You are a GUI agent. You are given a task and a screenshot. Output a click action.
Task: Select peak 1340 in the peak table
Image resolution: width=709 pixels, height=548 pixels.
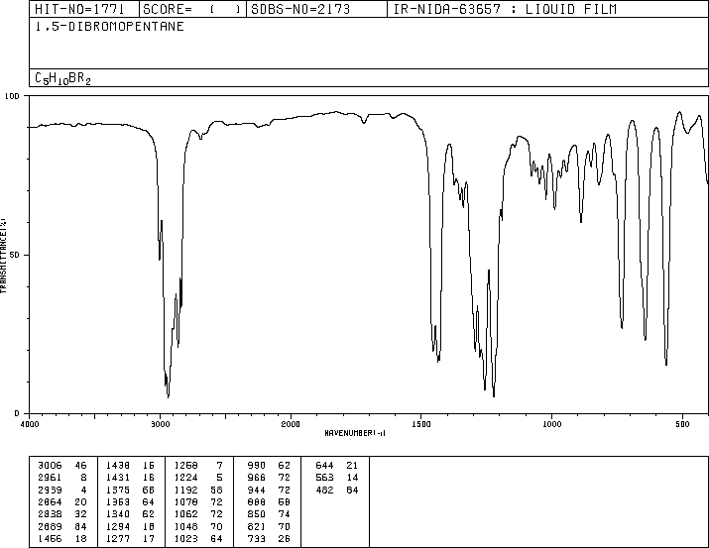pyautogui.click(x=118, y=514)
